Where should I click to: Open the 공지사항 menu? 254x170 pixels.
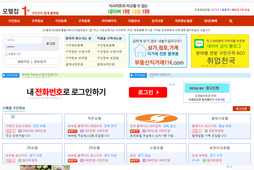point(157,21)
